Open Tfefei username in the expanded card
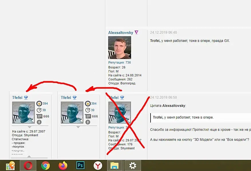The width and height of the screenshot is (251, 171). (17, 97)
